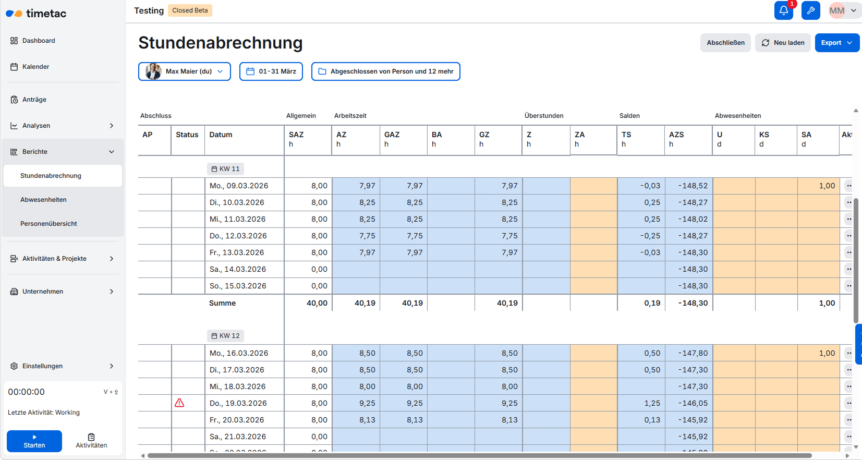Open the Kalender page
Viewport: 862px width, 460px height.
[35, 67]
